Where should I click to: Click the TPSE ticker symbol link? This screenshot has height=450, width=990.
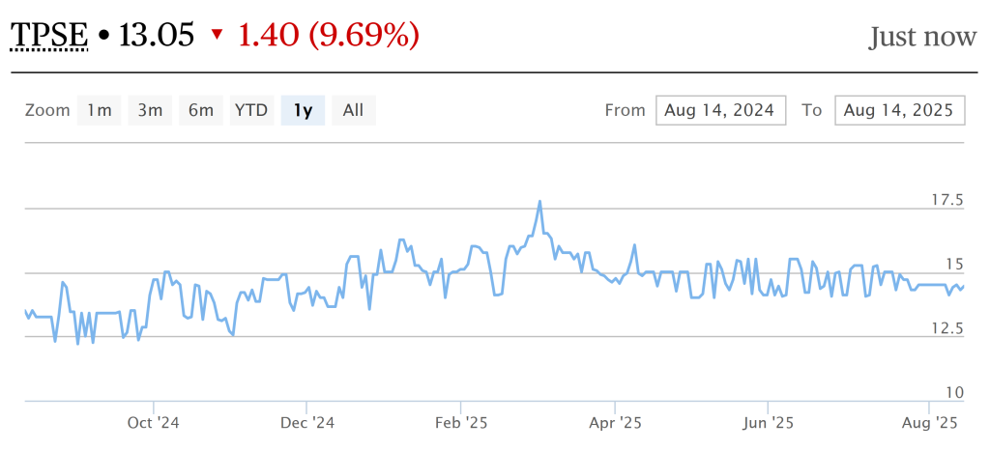click(48, 36)
